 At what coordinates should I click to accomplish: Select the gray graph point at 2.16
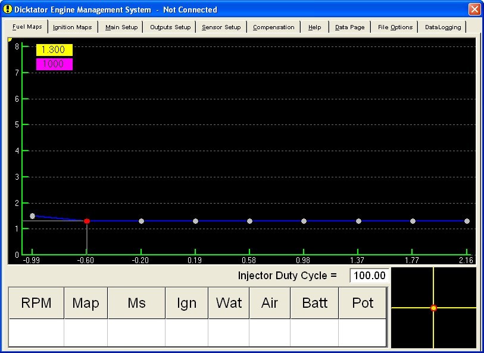(467, 221)
